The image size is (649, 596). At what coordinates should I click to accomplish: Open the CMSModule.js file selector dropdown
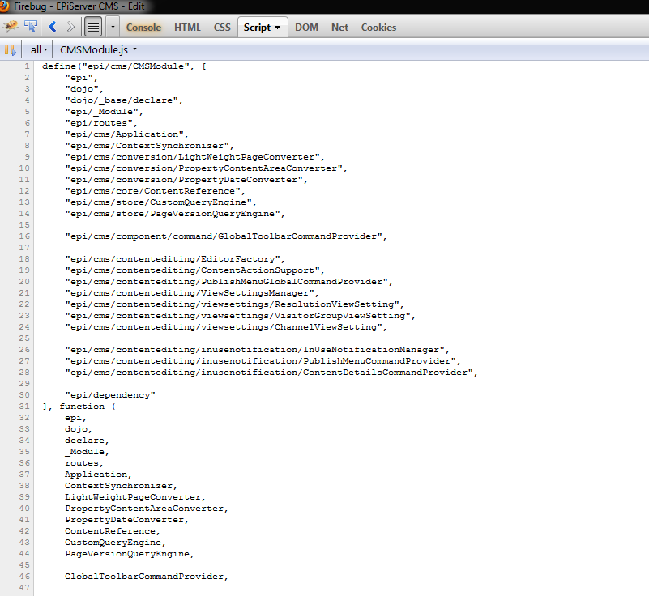99,50
